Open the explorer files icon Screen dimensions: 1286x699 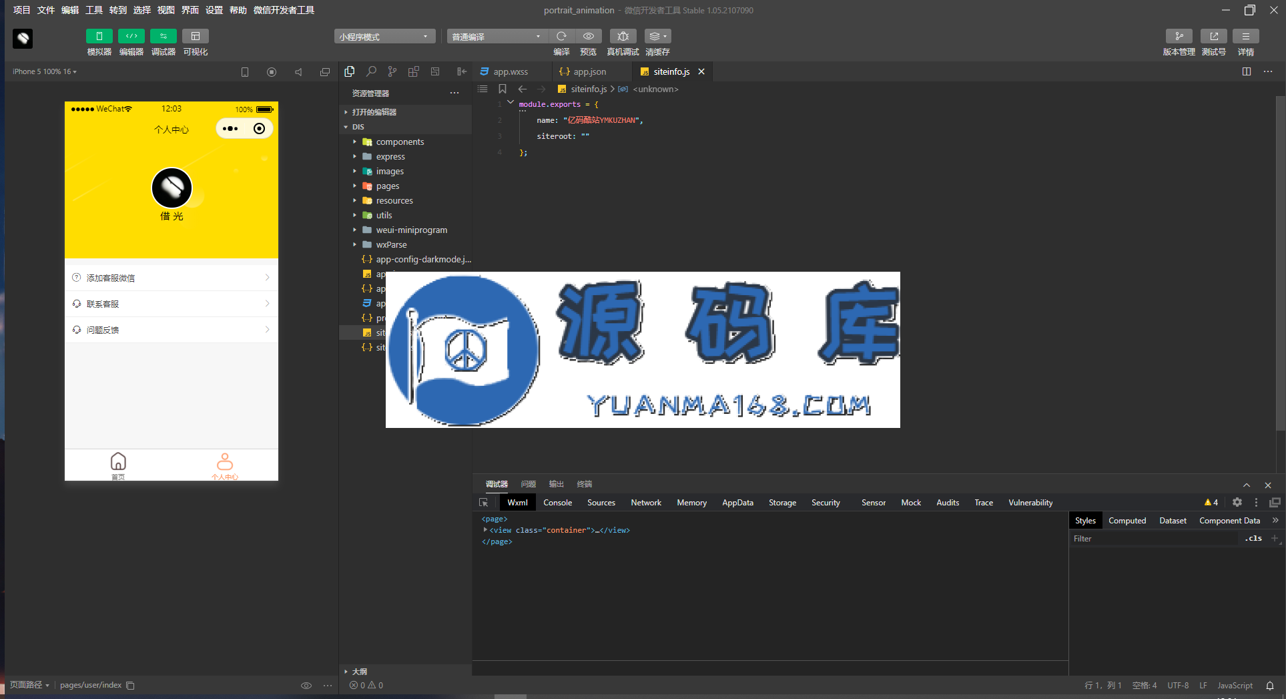tap(350, 71)
